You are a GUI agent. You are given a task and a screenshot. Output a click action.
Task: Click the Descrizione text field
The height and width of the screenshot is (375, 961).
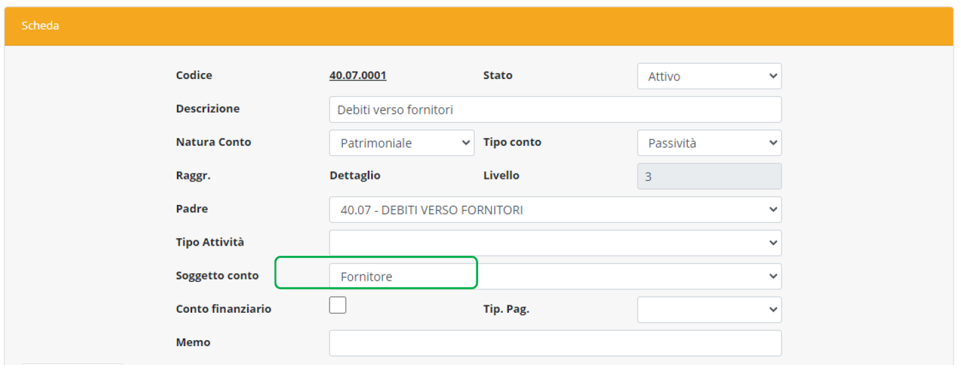pos(555,110)
